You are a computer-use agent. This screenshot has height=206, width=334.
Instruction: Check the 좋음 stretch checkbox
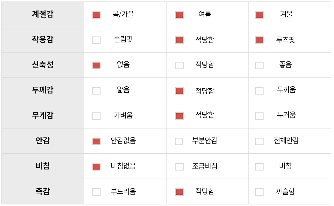pyautogui.click(x=259, y=65)
